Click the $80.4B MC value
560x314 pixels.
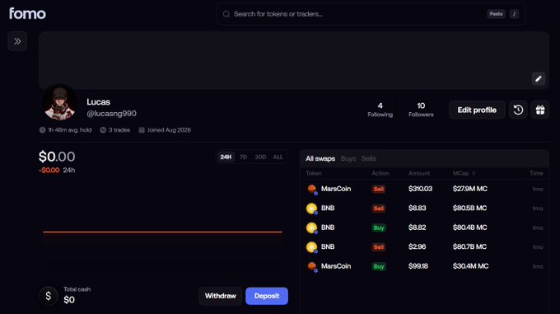coord(469,227)
